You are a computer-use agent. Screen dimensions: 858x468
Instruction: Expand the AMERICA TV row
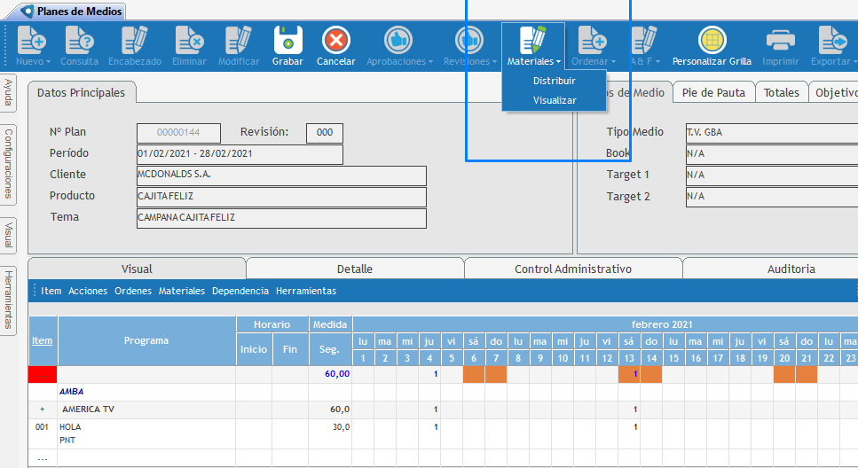click(42, 409)
